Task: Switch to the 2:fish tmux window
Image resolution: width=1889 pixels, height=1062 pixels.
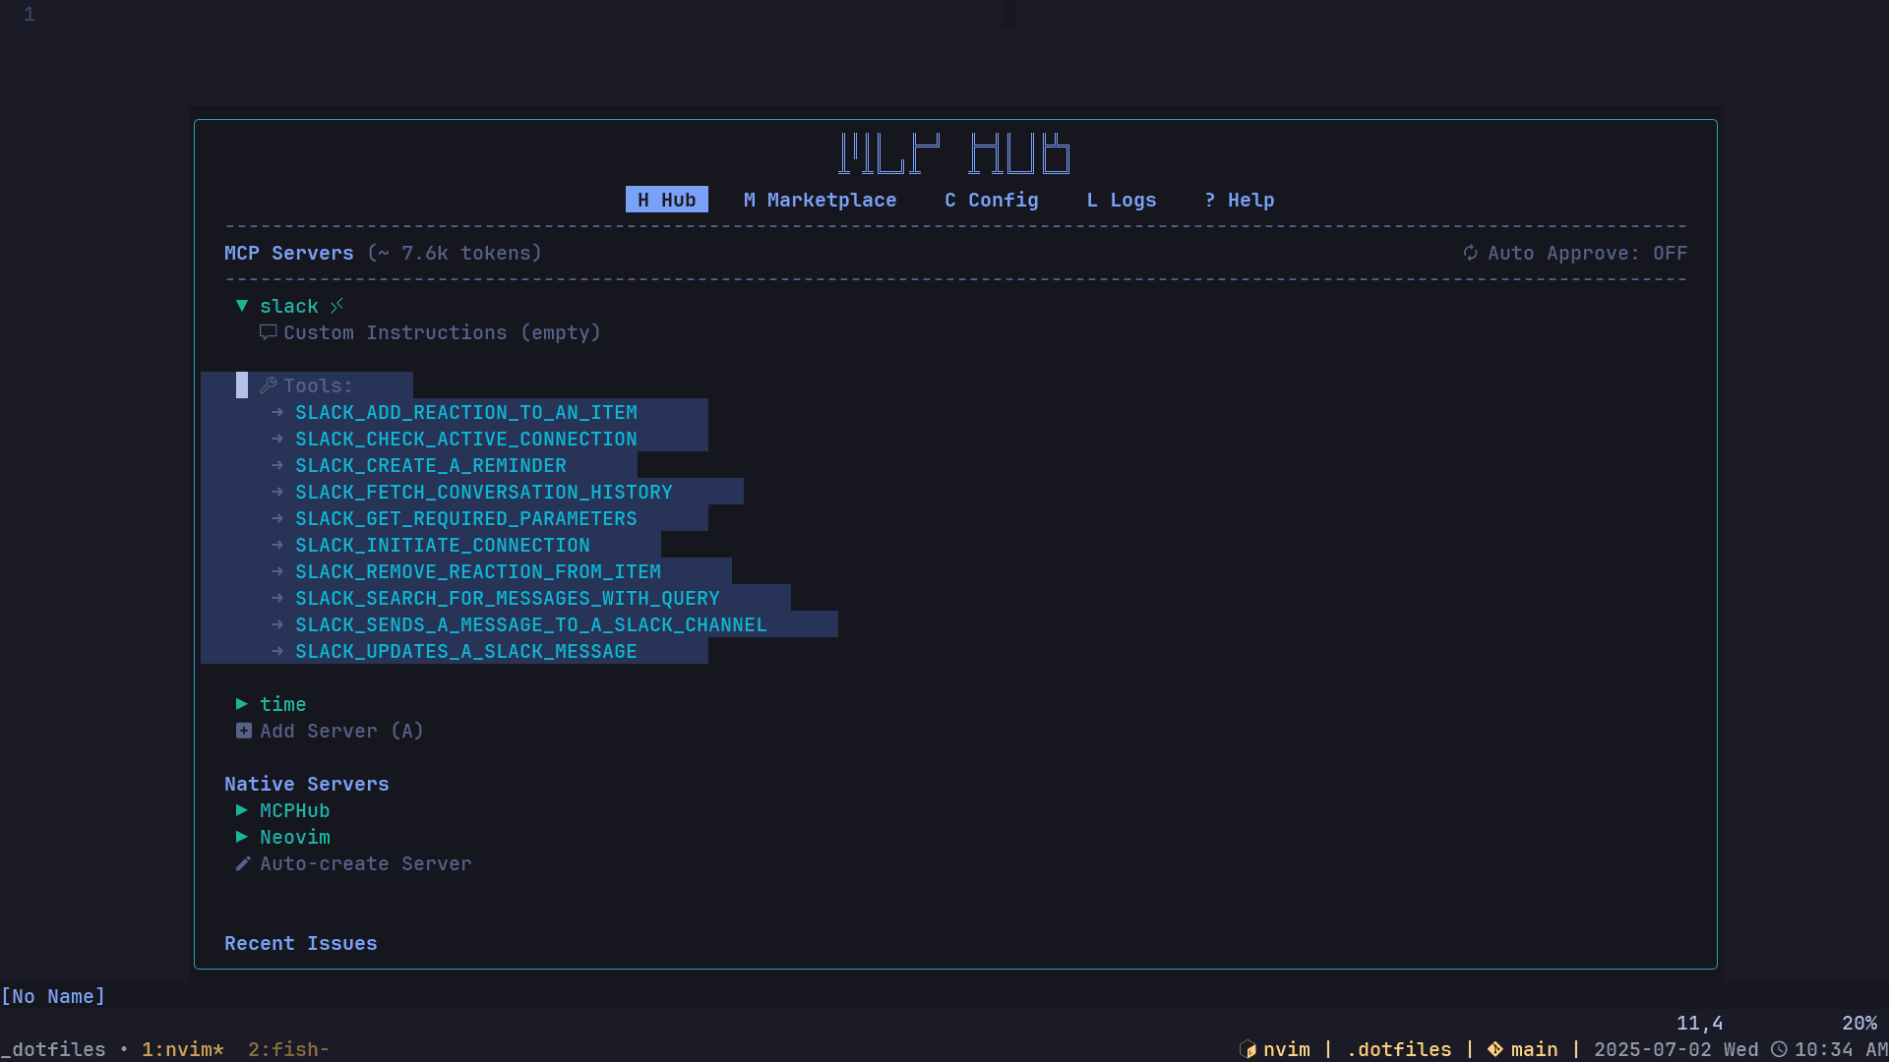Action: coord(287,1049)
